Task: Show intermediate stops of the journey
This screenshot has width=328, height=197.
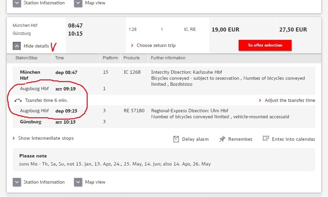Action: click(46, 138)
